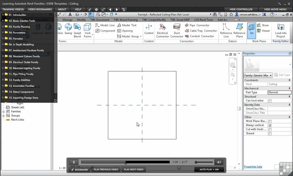Enable Work Plane-Based checkbox
Screen dimensions: 293x176
[x=270, y=121]
